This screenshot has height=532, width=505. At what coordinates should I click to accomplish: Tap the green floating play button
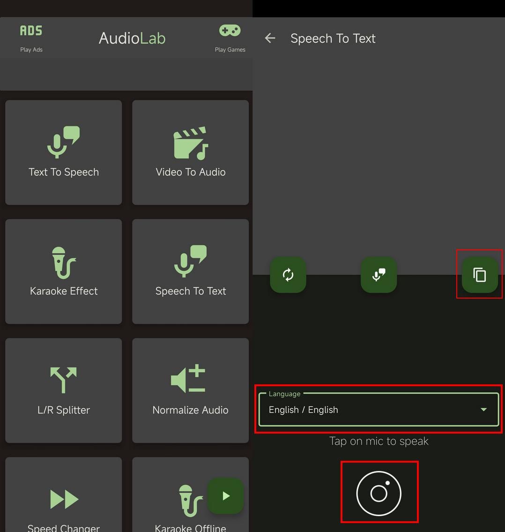pyautogui.click(x=225, y=496)
